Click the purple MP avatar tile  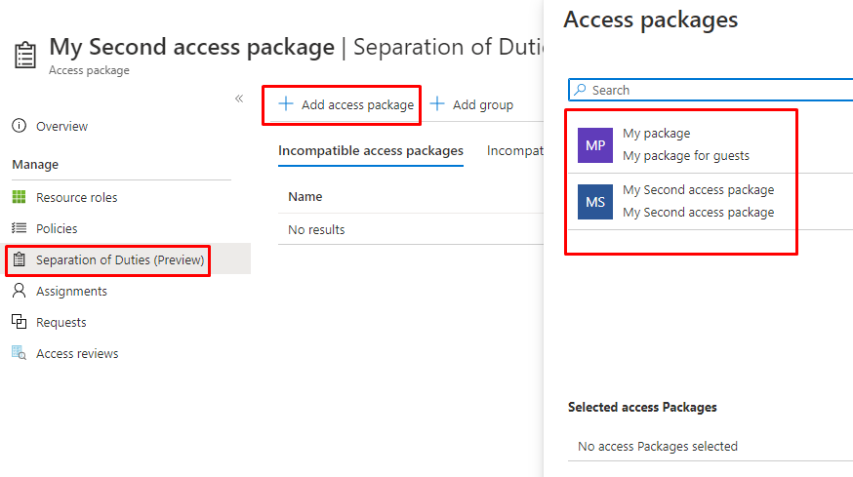click(595, 144)
